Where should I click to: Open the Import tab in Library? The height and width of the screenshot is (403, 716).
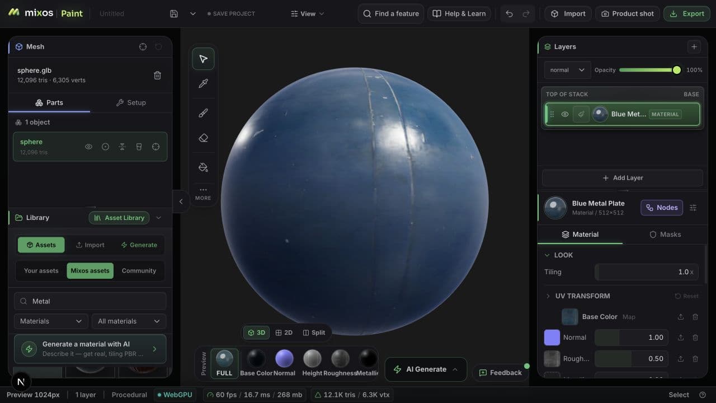point(90,245)
